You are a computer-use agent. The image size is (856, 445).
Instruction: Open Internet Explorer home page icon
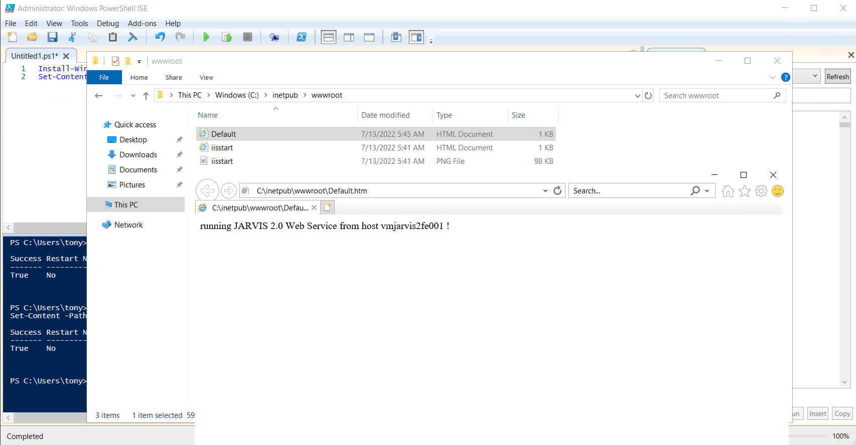click(728, 191)
